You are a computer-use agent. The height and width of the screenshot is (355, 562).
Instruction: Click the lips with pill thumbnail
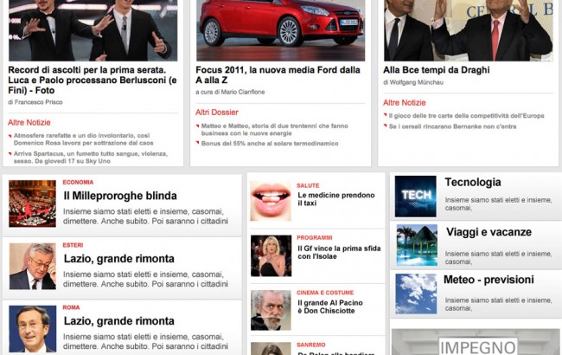(x=271, y=201)
